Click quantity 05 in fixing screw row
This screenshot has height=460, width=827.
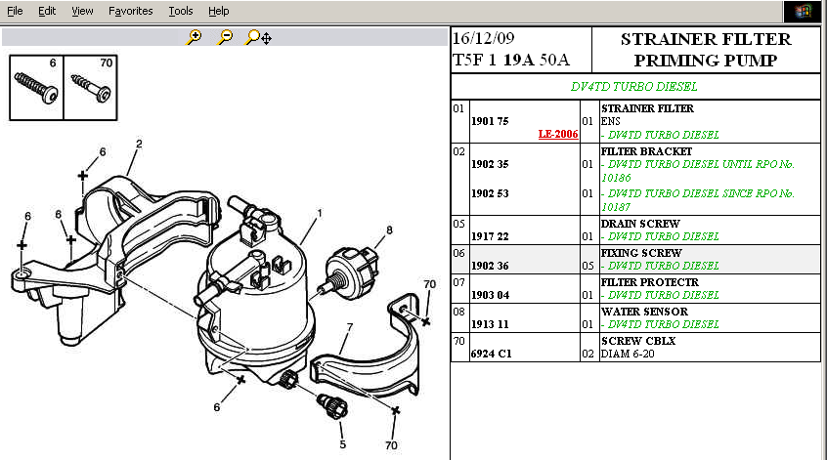pos(588,266)
